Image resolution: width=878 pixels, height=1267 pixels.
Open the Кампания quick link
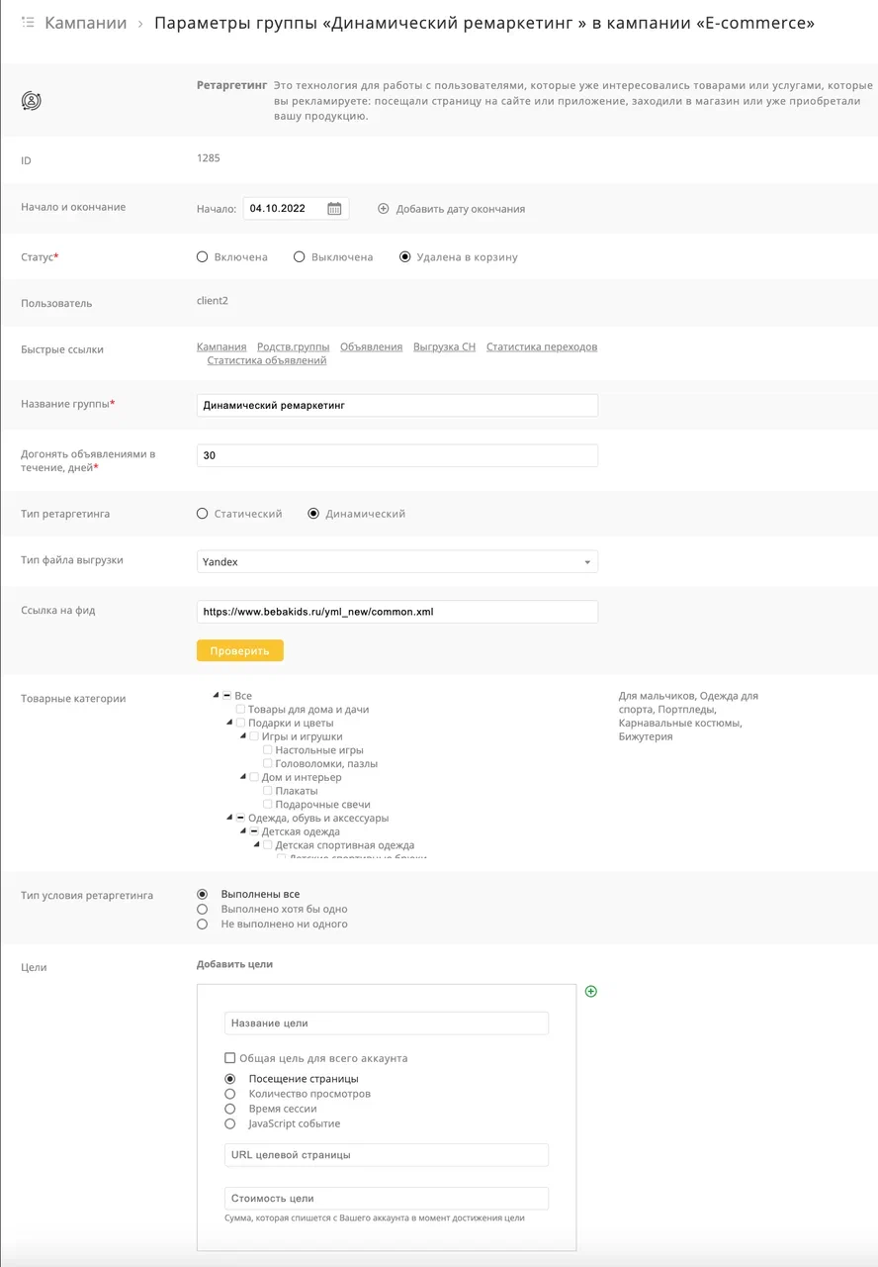221,347
